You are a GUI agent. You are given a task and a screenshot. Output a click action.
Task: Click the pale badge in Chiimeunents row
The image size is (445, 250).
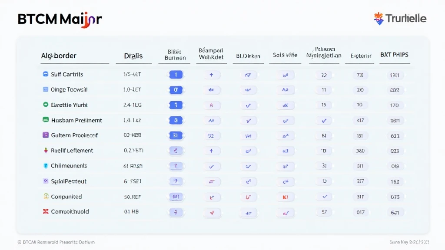pos(176,166)
